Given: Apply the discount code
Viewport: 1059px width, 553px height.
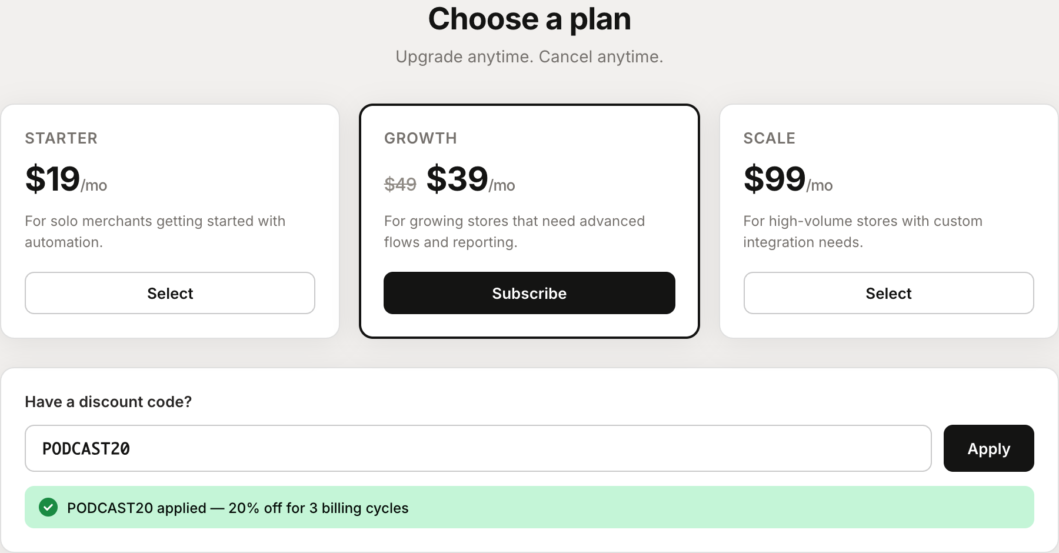Looking at the screenshot, I should tap(988, 448).
